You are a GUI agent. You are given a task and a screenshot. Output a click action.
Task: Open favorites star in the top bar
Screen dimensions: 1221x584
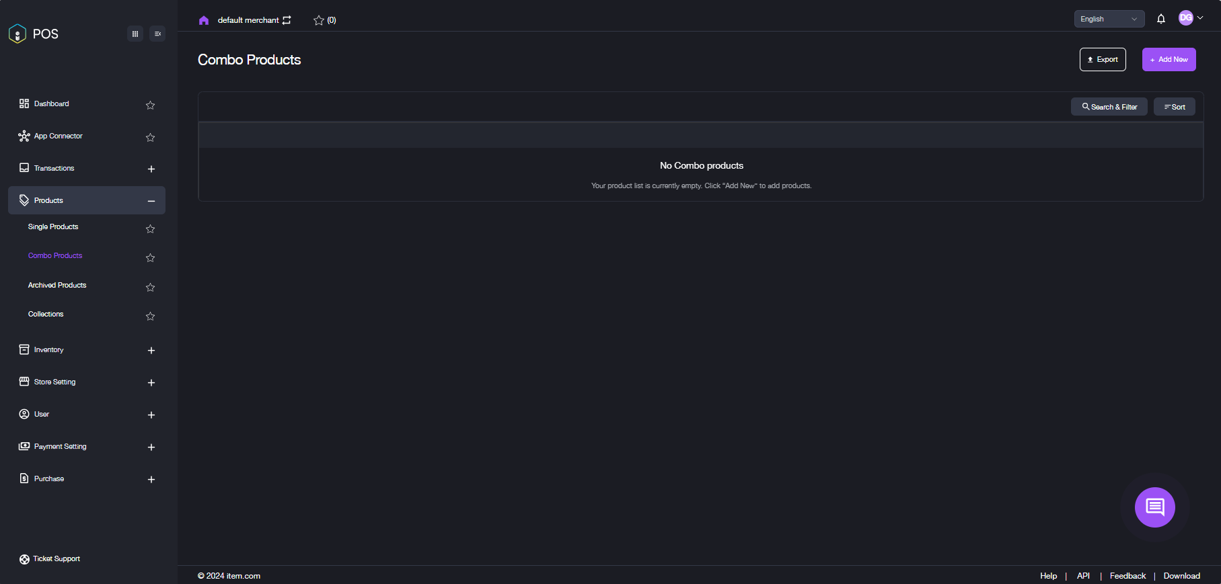pyautogui.click(x=319, y=20)
